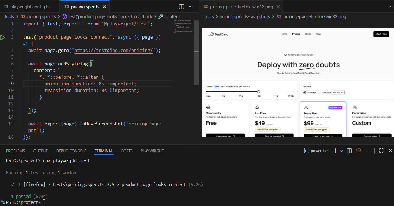
Task: Click the split editor right icon
Action: pyautogui.click(x=182, y=7)
